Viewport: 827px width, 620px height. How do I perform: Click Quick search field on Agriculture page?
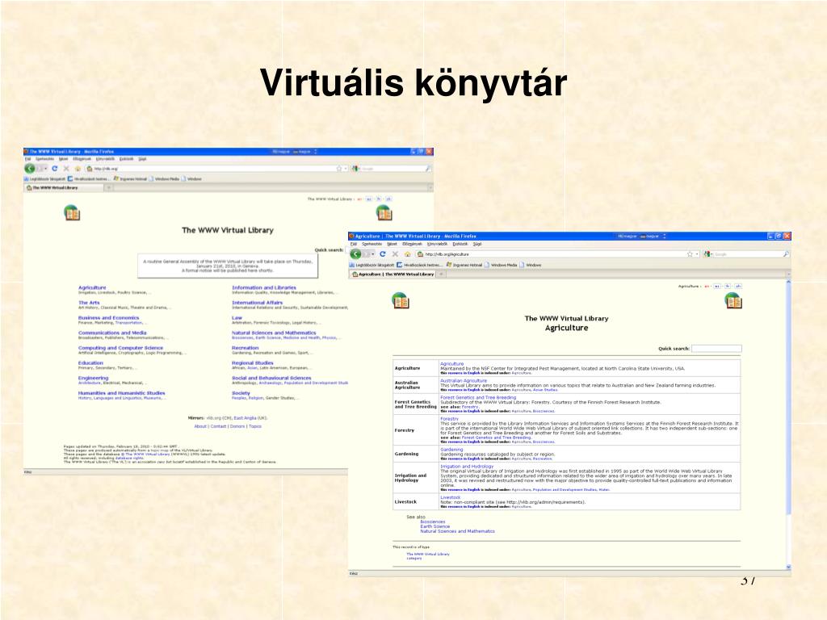pyautogui.click(x=716, y=349)
